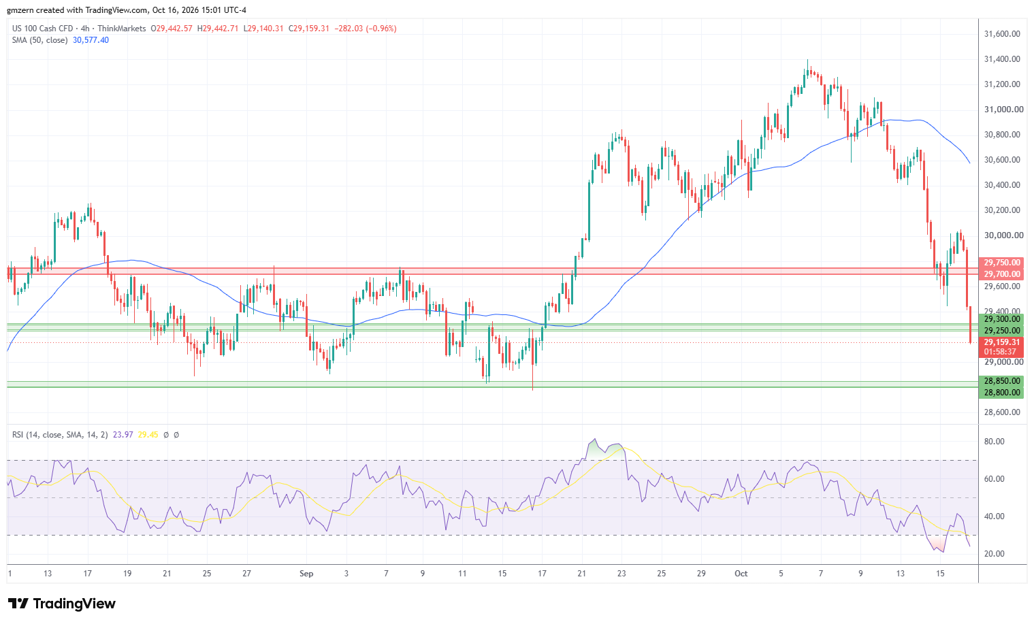Image resolution: width=1034 pixels, height=624 pixels.
Task: Click the 29,300.00 green price label
Action: pyautogui.click(x=1001, y=319)
